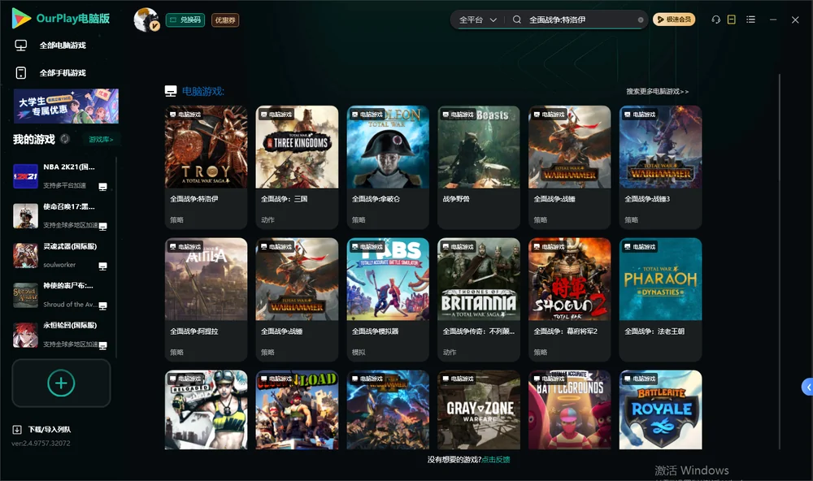Open the 游戏库> link

pyautogui.click(x=101, y=139)
